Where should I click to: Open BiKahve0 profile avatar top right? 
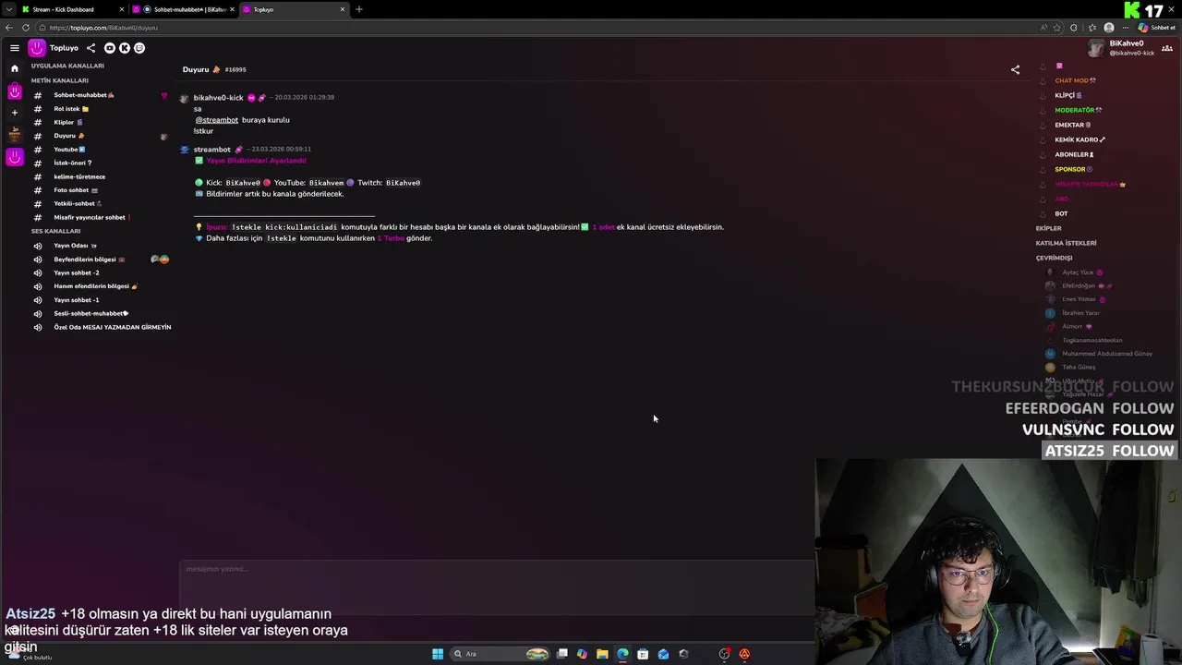point(1096,48)
